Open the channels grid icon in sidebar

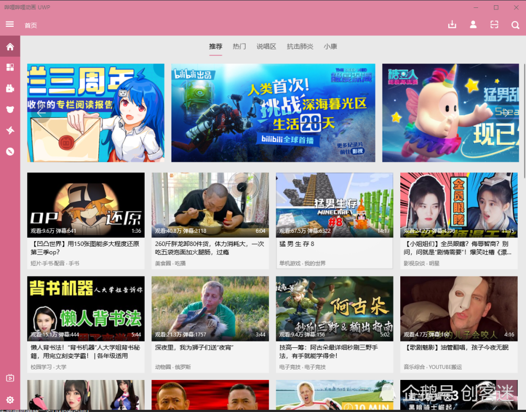click(x=10, y=67)
